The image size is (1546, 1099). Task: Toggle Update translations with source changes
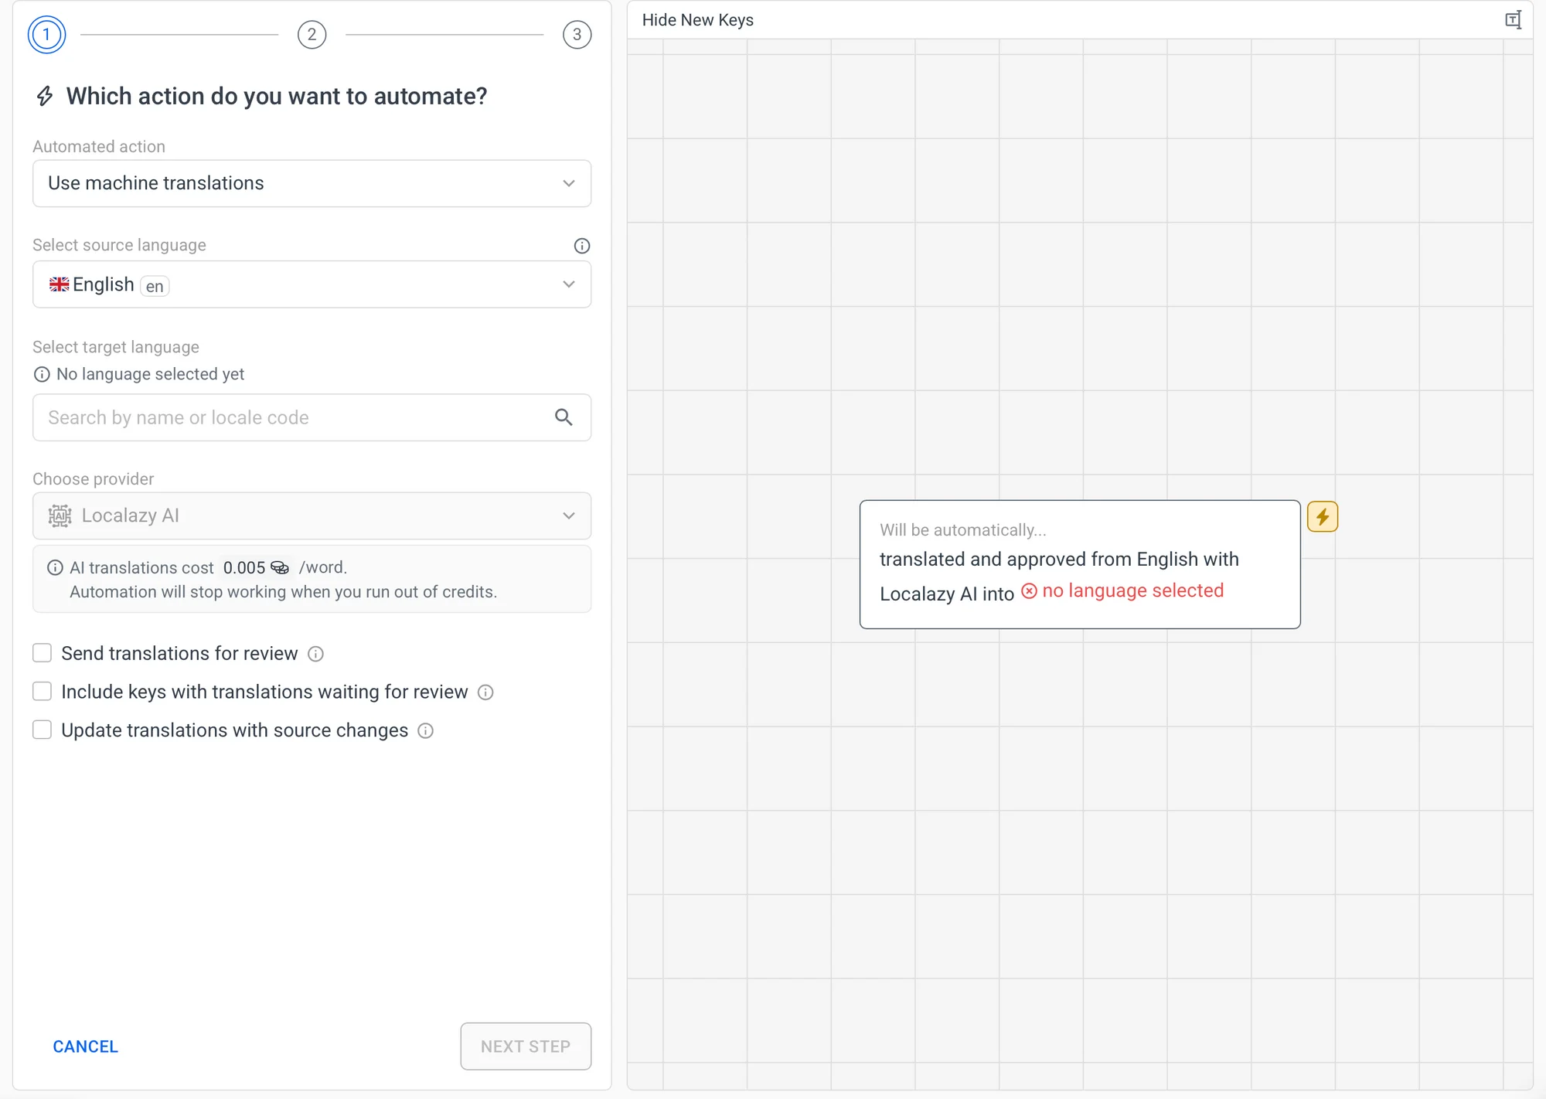coord(43,730)
